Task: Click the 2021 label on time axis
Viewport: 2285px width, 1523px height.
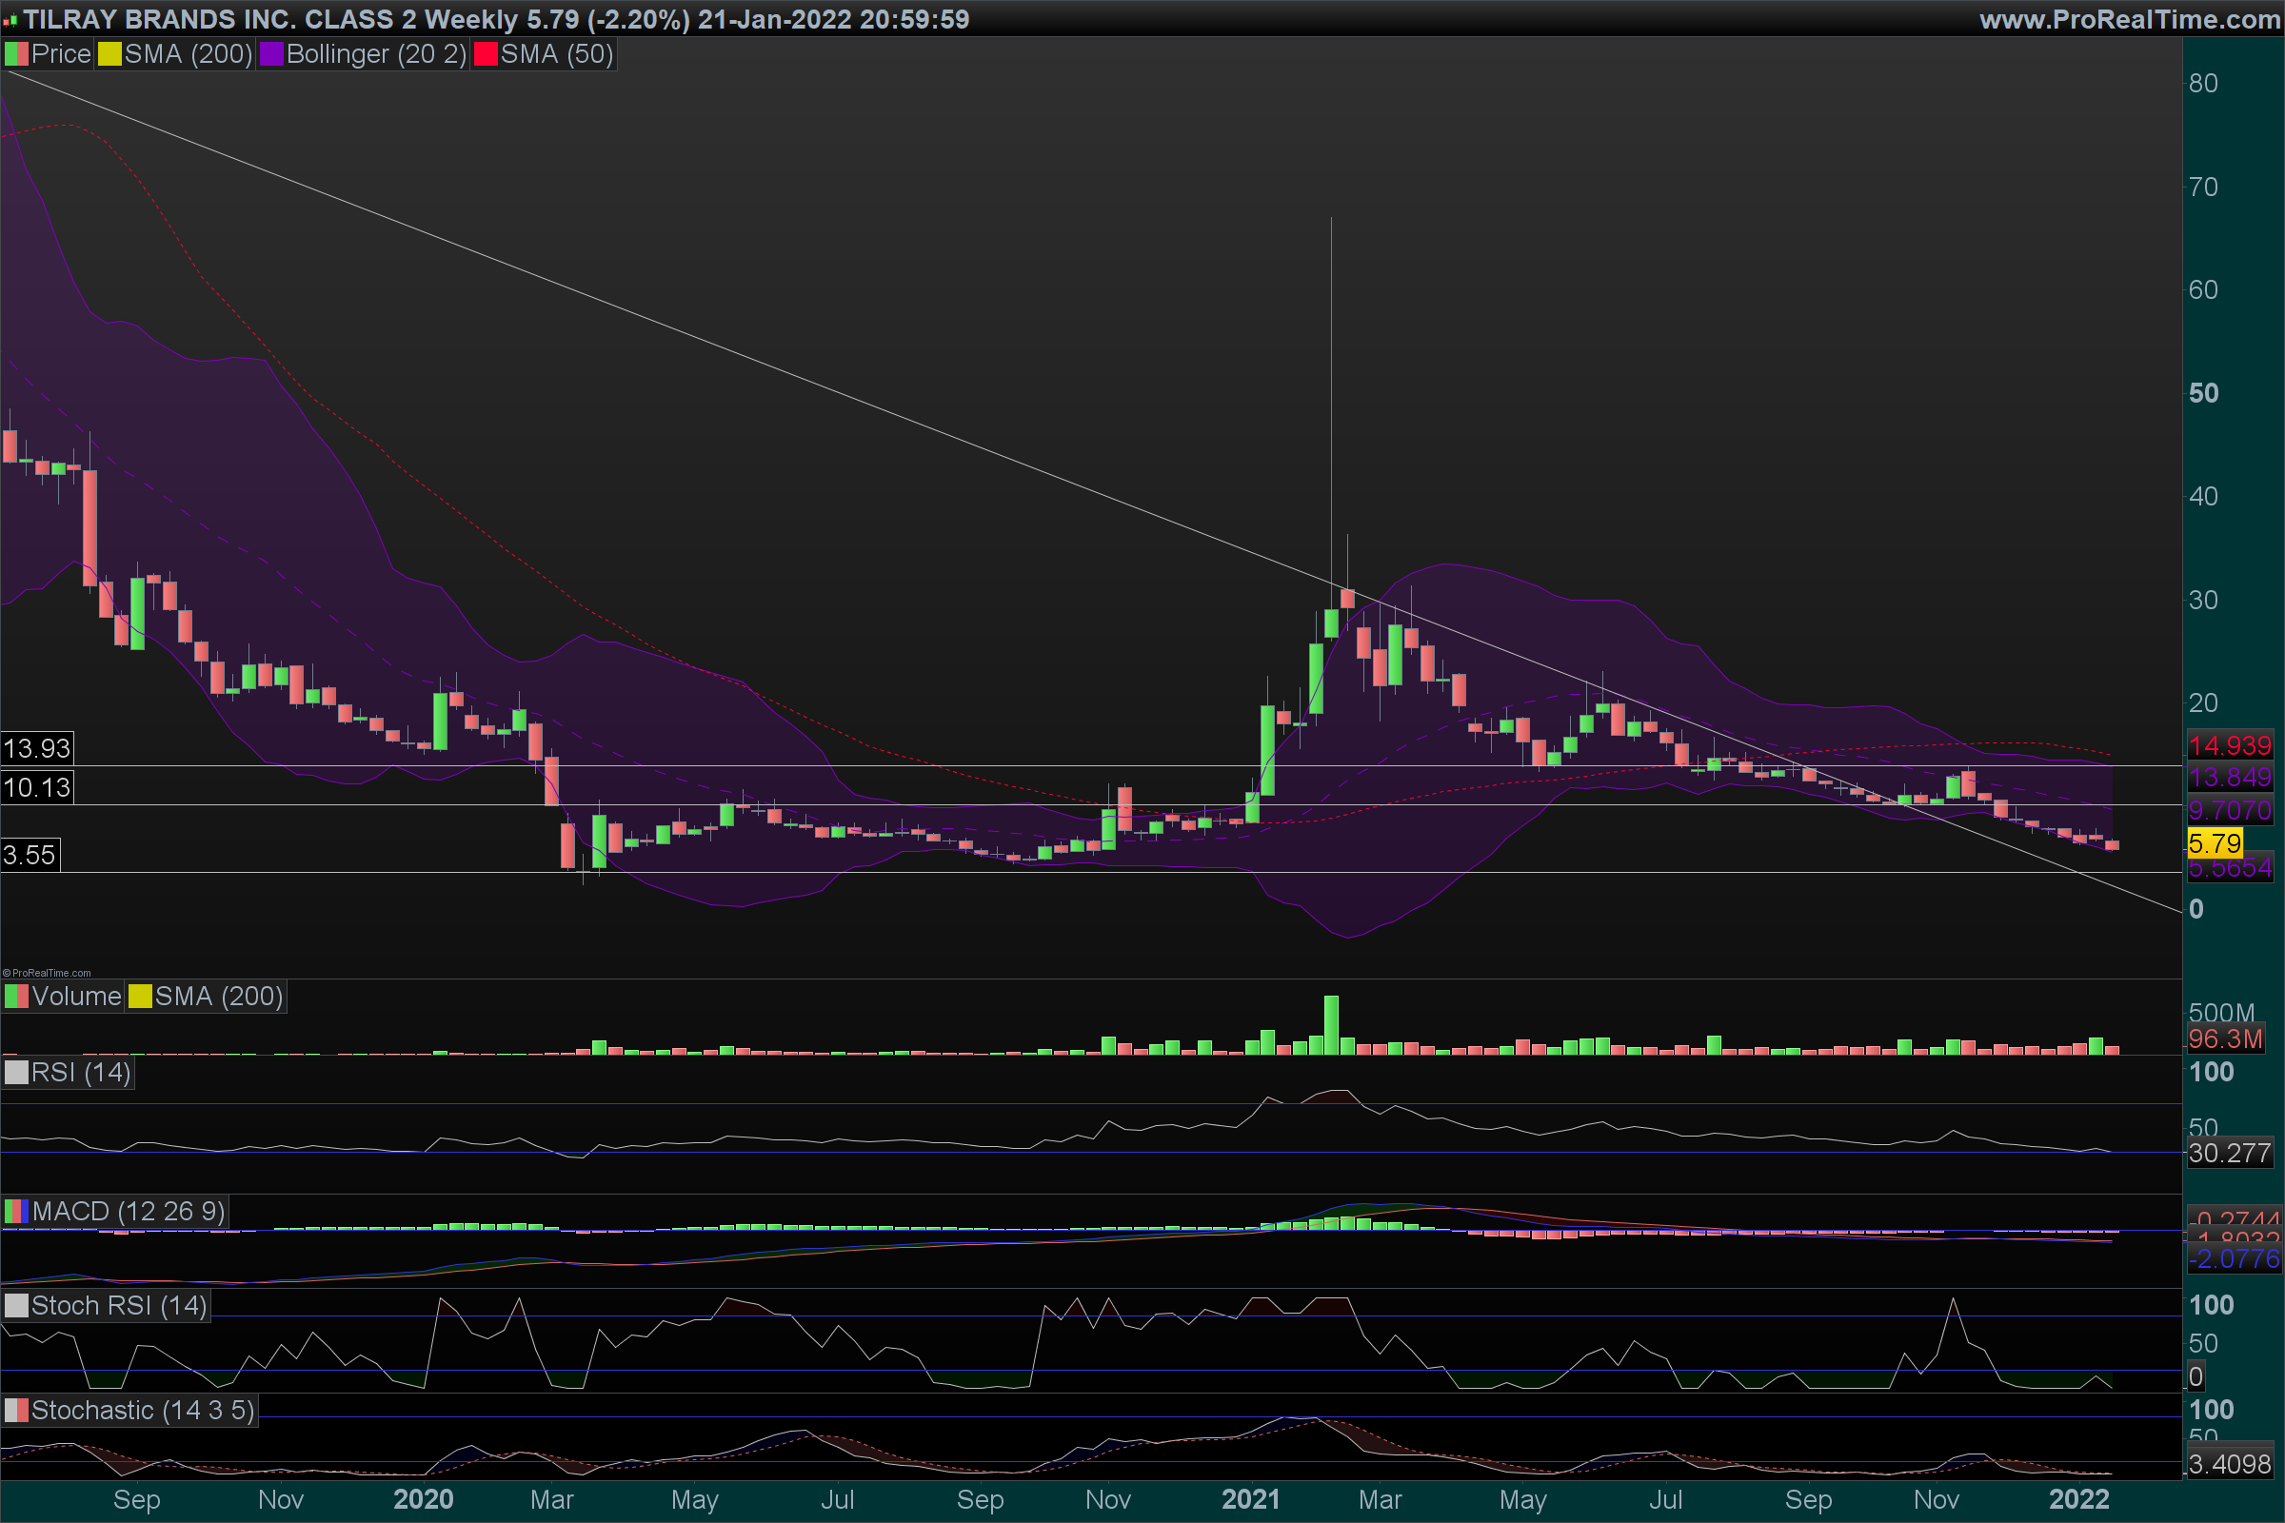Action: point(1250,1500)
